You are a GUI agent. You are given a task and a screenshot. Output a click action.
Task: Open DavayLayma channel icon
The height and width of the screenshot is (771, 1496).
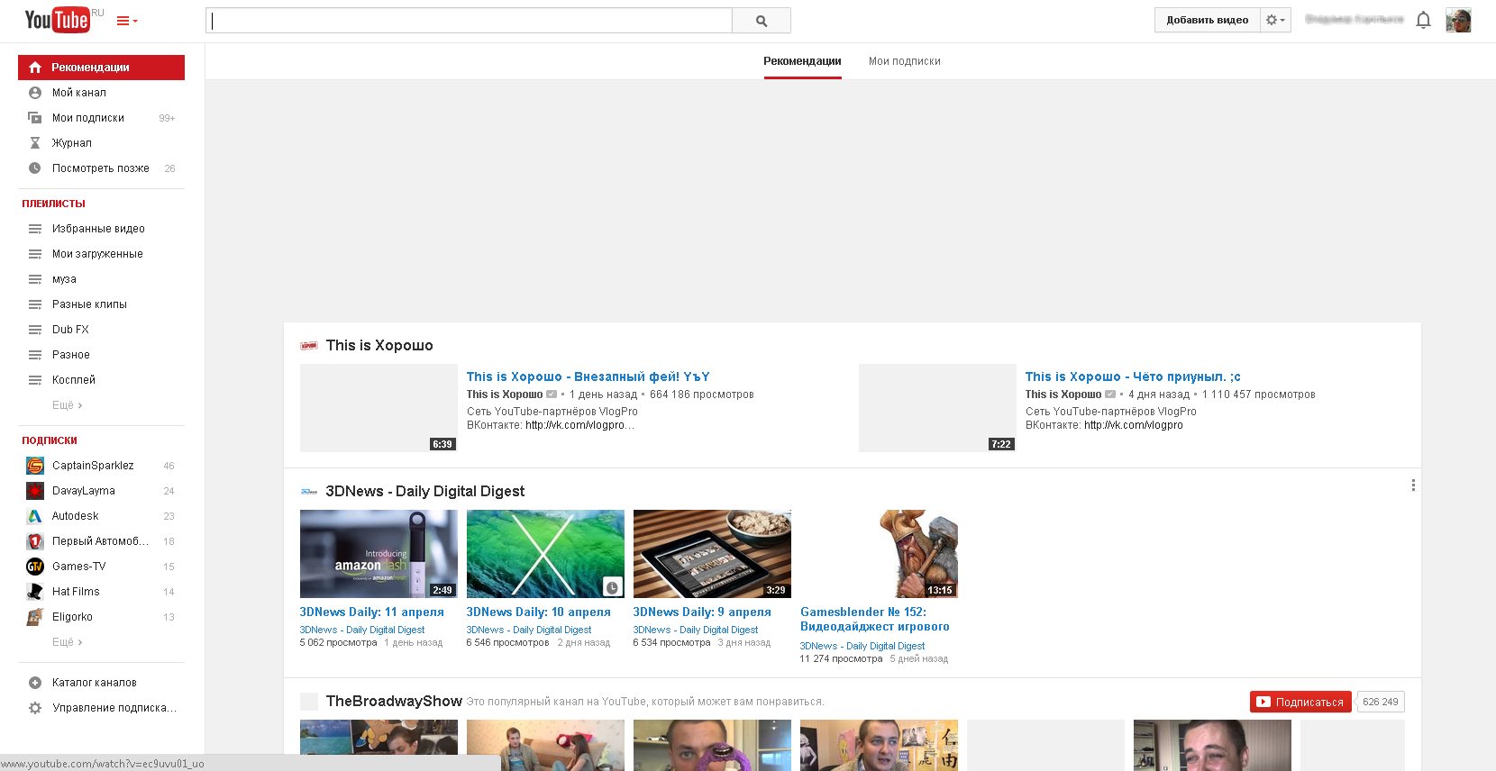pos(35,491)
